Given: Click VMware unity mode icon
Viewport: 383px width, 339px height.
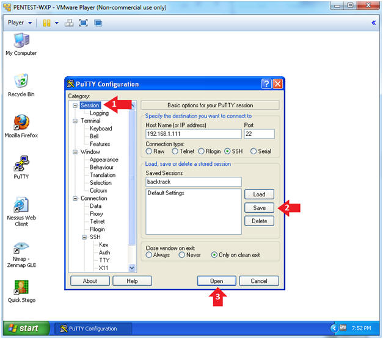Looking at the screenshot, I should coord(98,23).
